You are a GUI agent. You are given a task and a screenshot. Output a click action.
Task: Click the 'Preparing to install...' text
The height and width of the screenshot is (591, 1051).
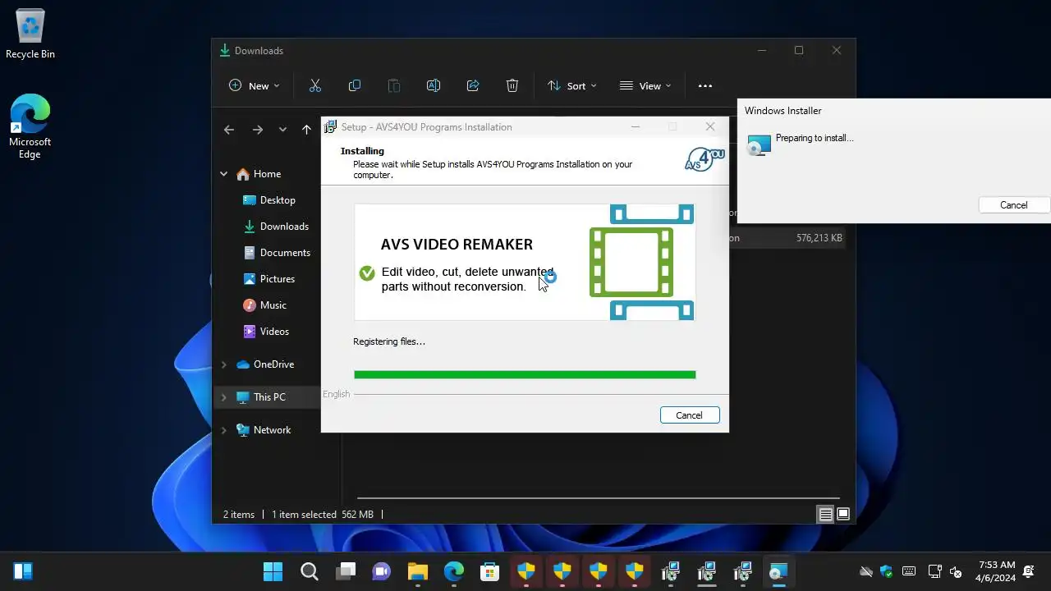(815, 138)
